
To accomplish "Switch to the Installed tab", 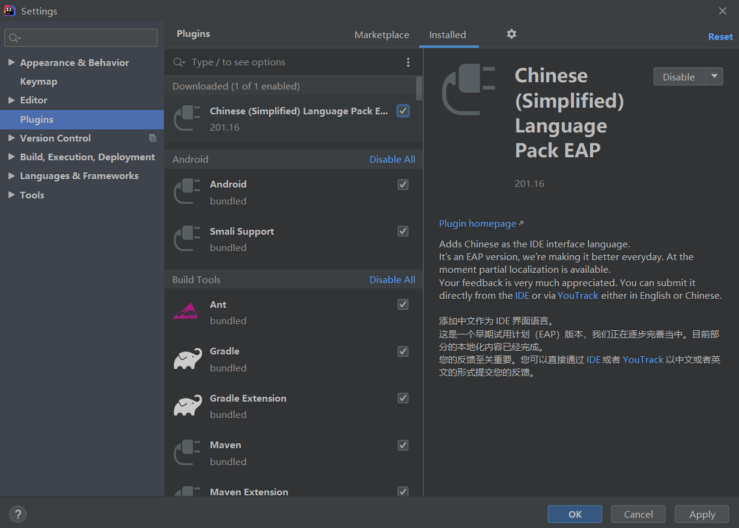I will (448, 34).
